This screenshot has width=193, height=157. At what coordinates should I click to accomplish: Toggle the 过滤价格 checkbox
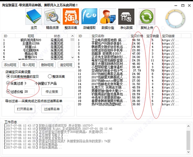8,92
